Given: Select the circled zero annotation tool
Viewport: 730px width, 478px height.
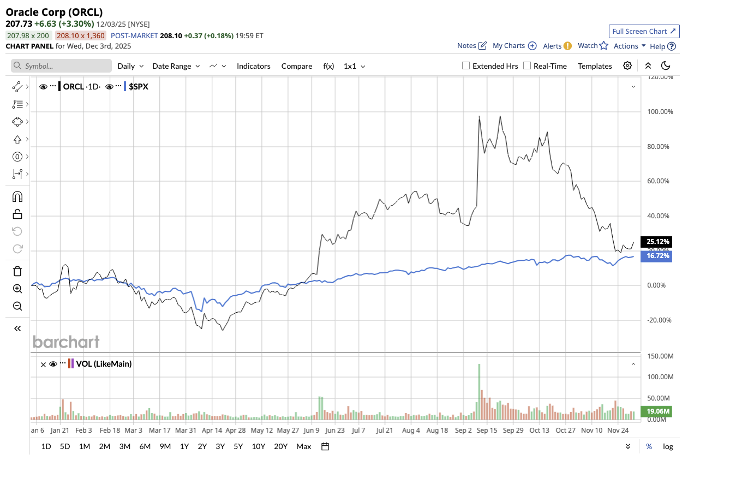Looking at the screenshot, I should [17, 157].
